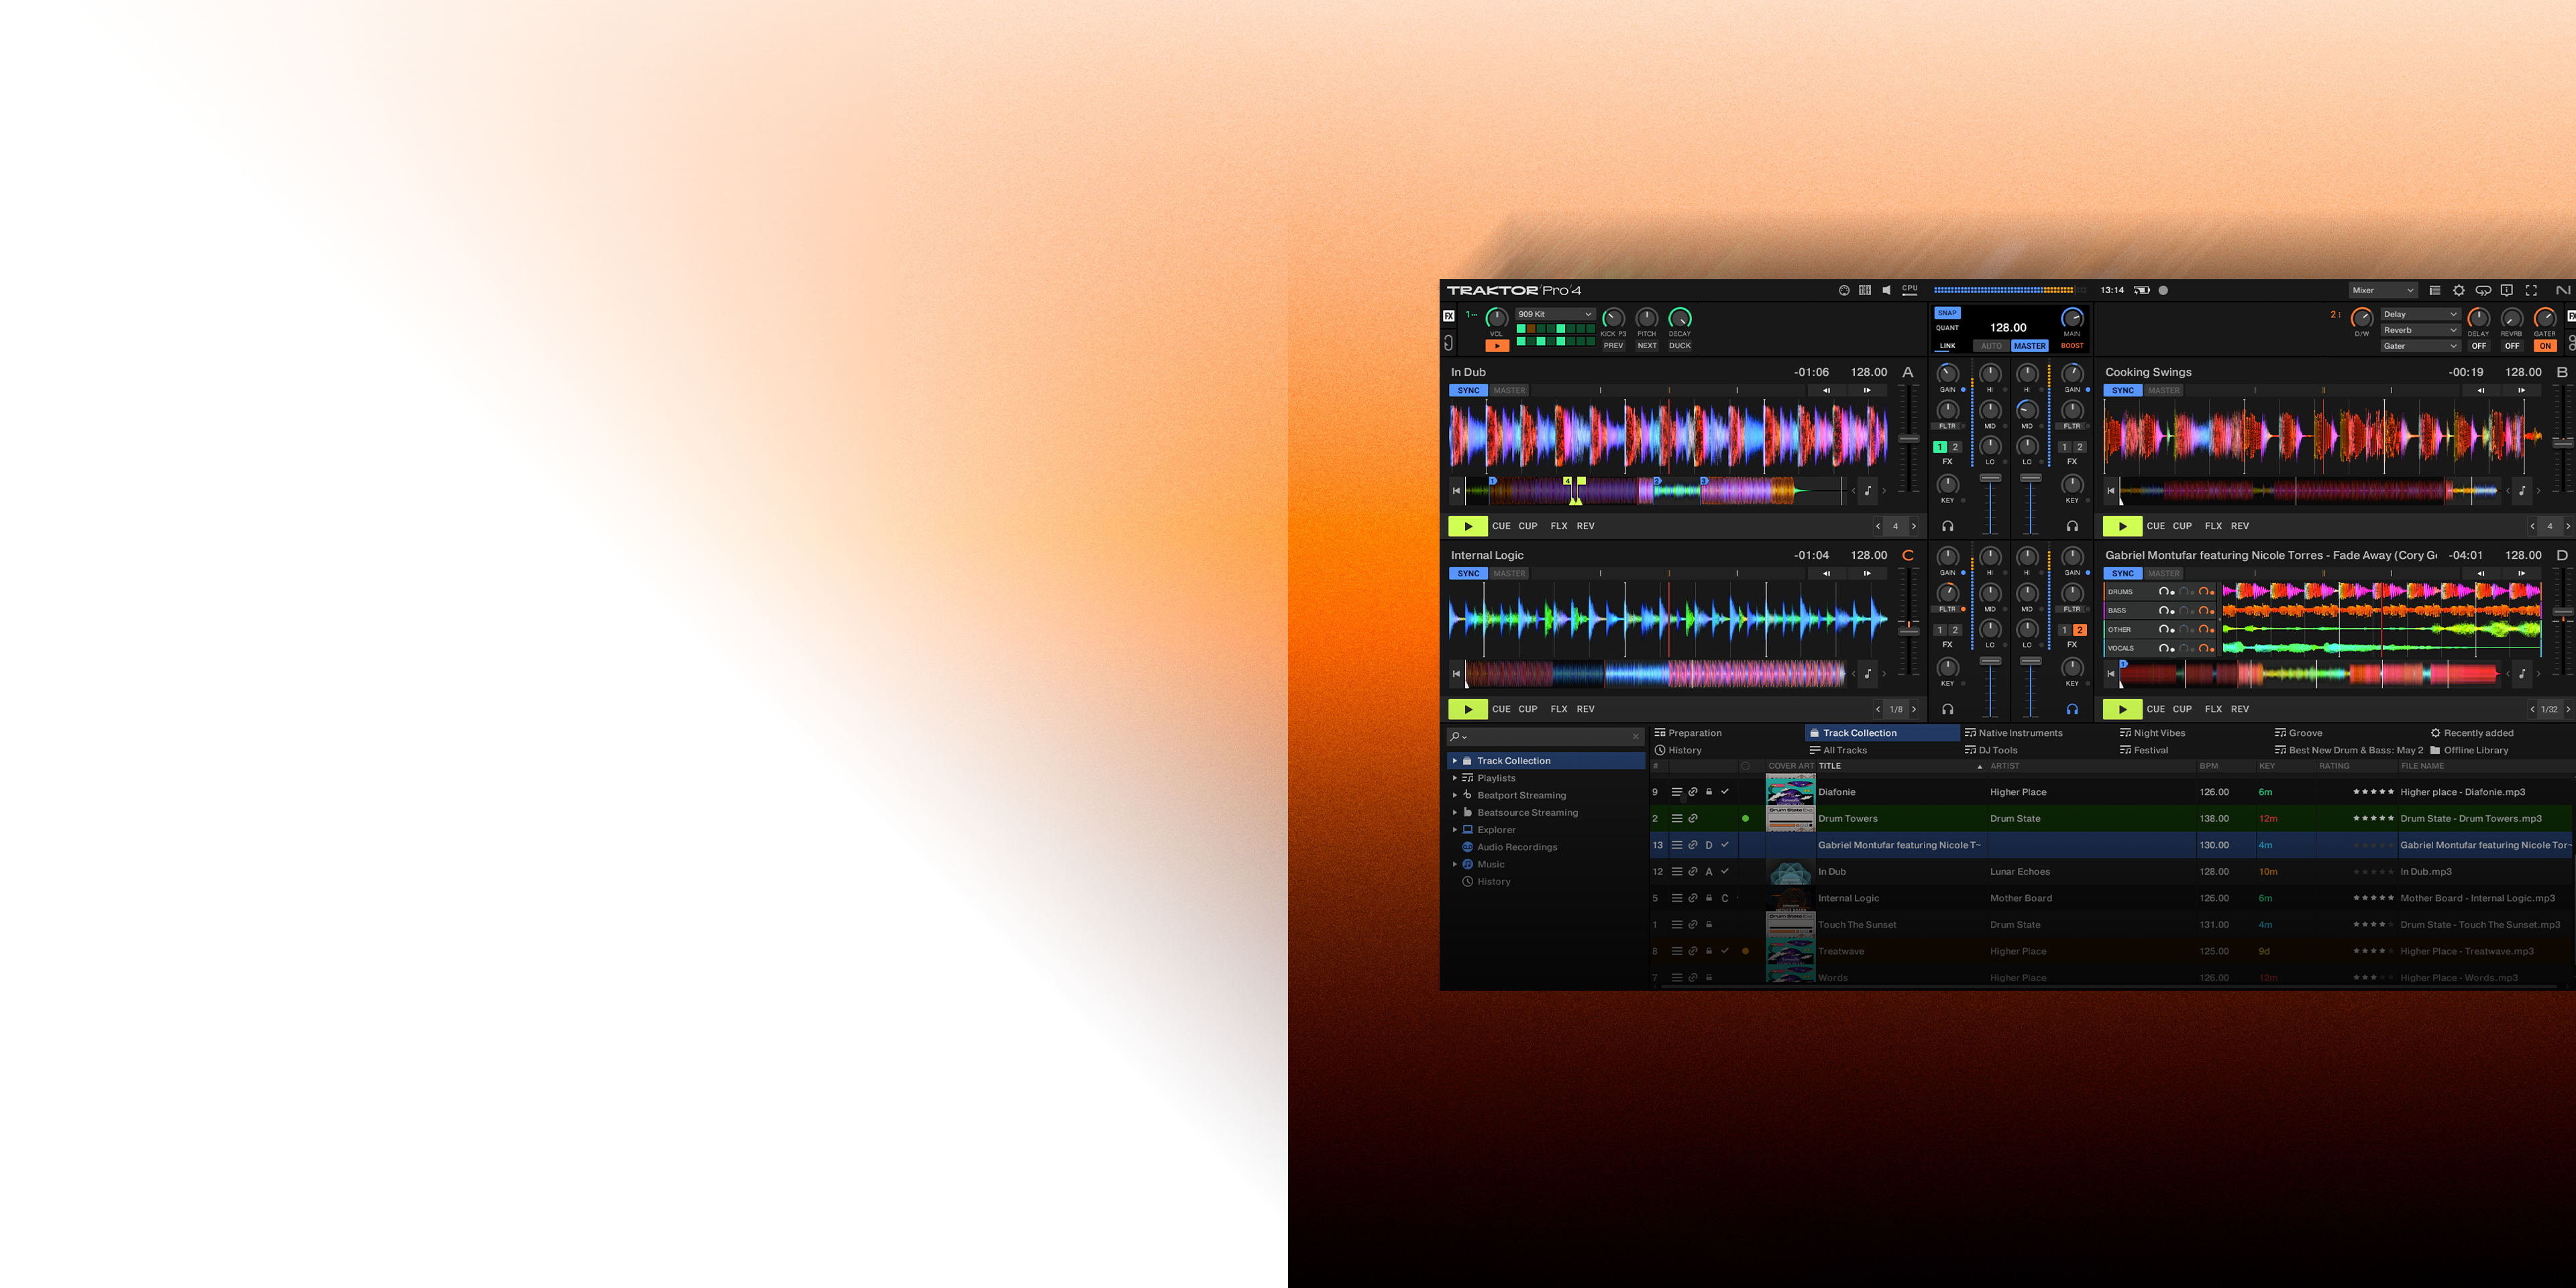Open the info panel icon in header
Image resolution: width=2576 pixels, height=1288 pixels.
pos(2507,290)
